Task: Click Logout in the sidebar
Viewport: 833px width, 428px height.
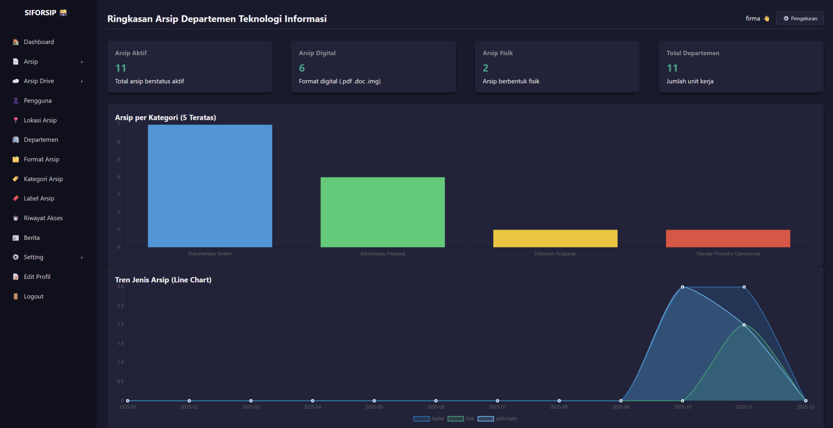Action: (34, 296)
